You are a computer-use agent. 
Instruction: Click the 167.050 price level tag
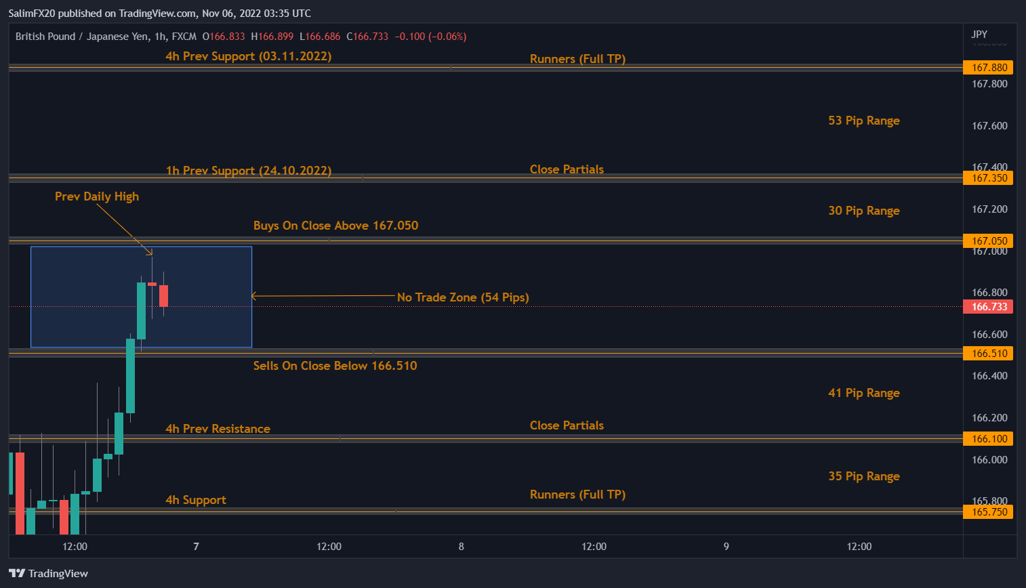point(989,241)
